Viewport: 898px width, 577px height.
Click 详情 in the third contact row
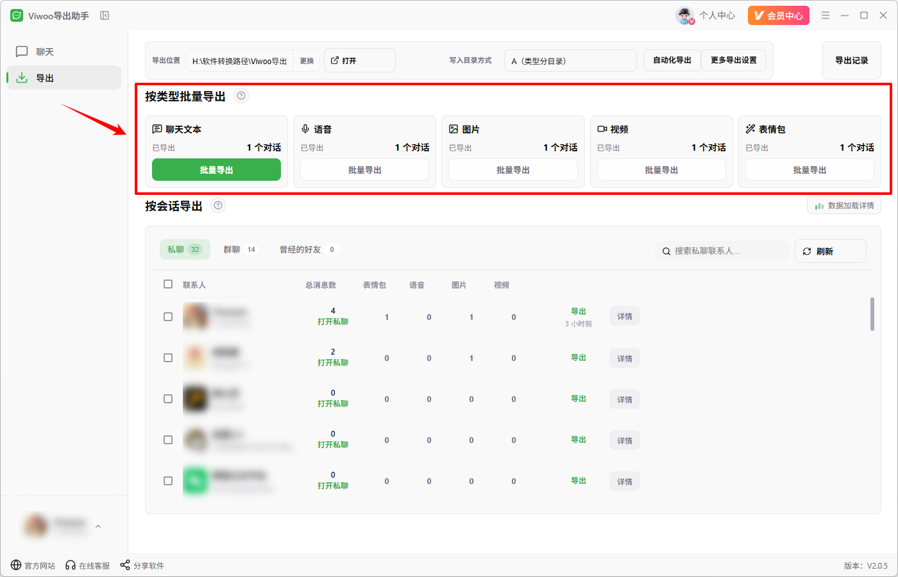(x=625, y=399)
